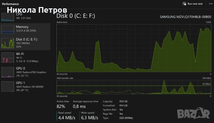
Task: Click the Average response time label
Action: click(x=86, y=102)
